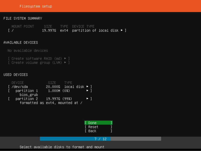Image resolution: width=201 pixels, height=151 pixels.
Task: Select Create software RAID (md) option
Action: (39, 59)
